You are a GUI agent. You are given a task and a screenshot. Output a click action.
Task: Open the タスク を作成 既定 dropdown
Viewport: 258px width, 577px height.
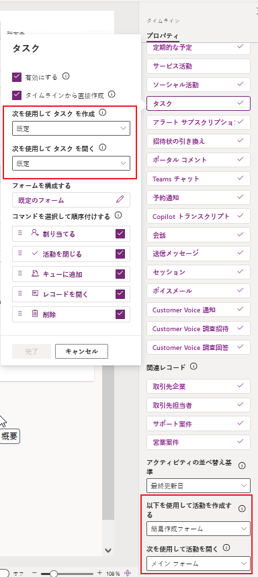tap(71, 129)
